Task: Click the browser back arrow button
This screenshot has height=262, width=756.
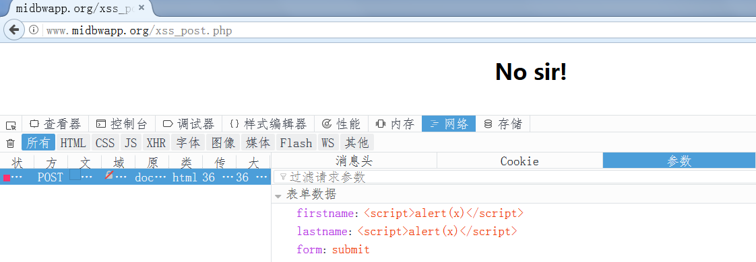Action: pos(14,30)
